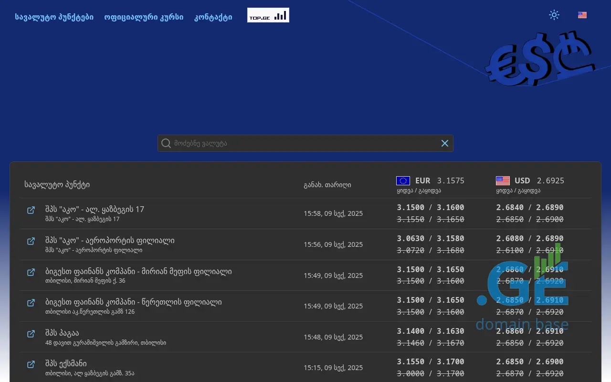Sort by the USD column header

[x=522, y=180]
